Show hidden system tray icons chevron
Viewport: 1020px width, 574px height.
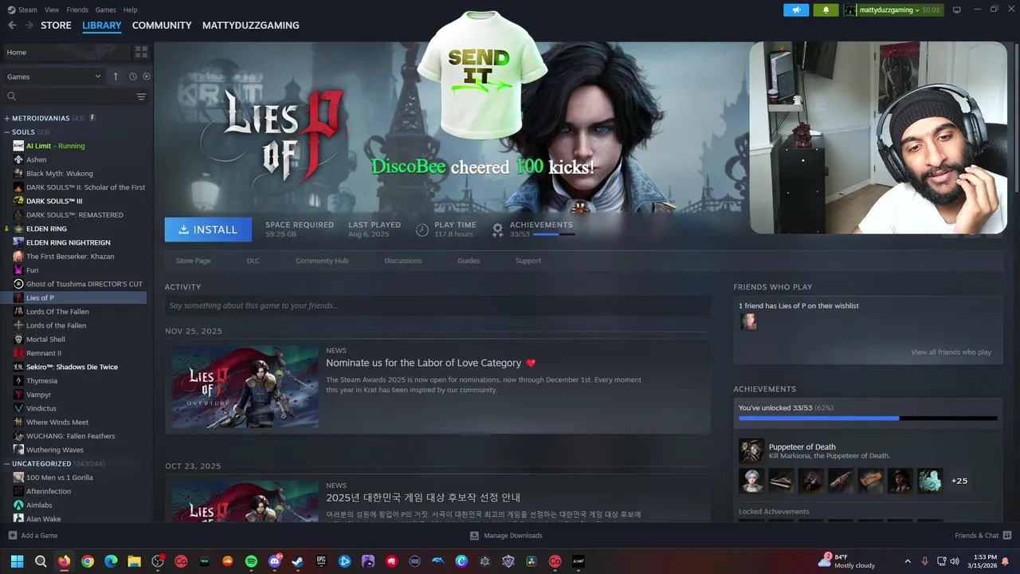click(908, 561)
